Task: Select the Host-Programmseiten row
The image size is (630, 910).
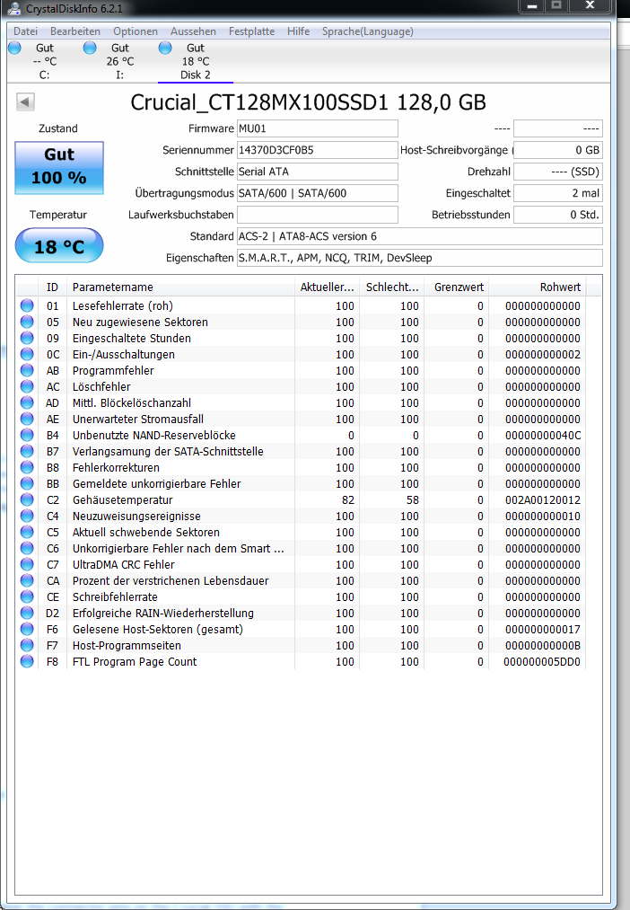Action: pyautogui.click(x=302, y=645)
